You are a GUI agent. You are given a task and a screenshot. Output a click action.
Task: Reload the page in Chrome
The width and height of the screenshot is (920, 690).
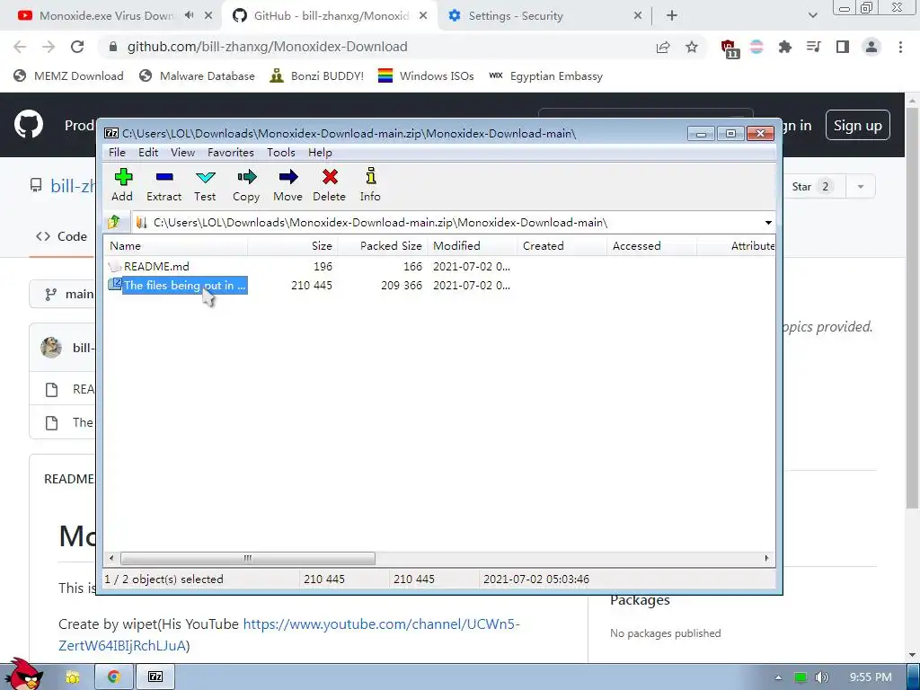[x=77, y=47]
